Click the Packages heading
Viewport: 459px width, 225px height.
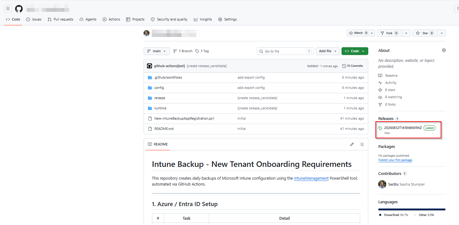[x=387, y=146]
